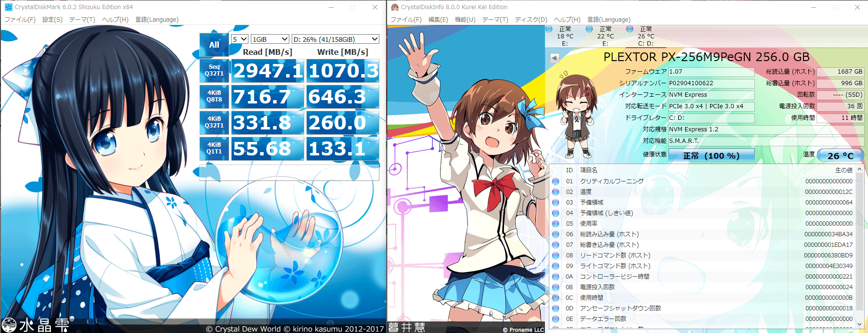Image resolution: width=868 pixels, height=333 pixels.
Task: Click the status icon for 0D アンセーフシャットダウン回数
Action: 556,308
